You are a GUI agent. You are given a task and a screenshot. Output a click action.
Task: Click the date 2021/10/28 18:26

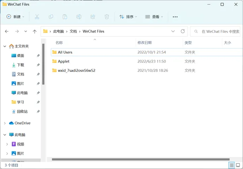tap(153, 71)
